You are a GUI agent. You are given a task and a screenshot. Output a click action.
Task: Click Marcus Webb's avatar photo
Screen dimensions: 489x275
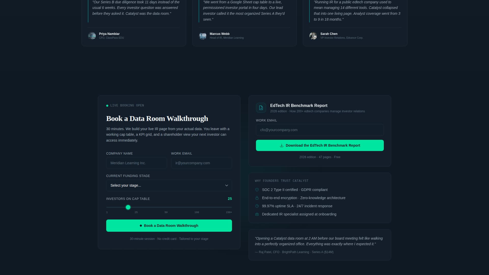pyautogui.click(x=203, y=36)
